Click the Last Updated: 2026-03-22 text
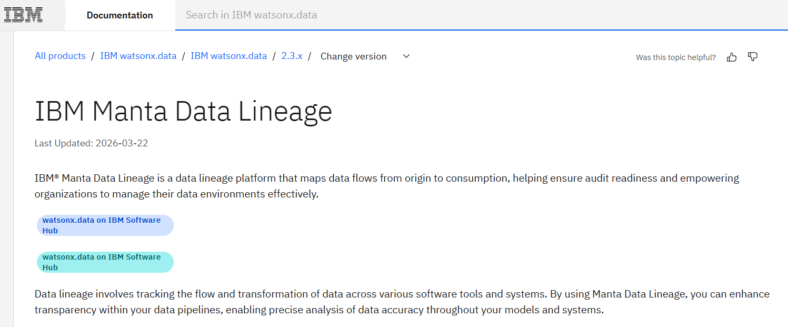Viewport: 788px width, 327px height. coord(91,143)
